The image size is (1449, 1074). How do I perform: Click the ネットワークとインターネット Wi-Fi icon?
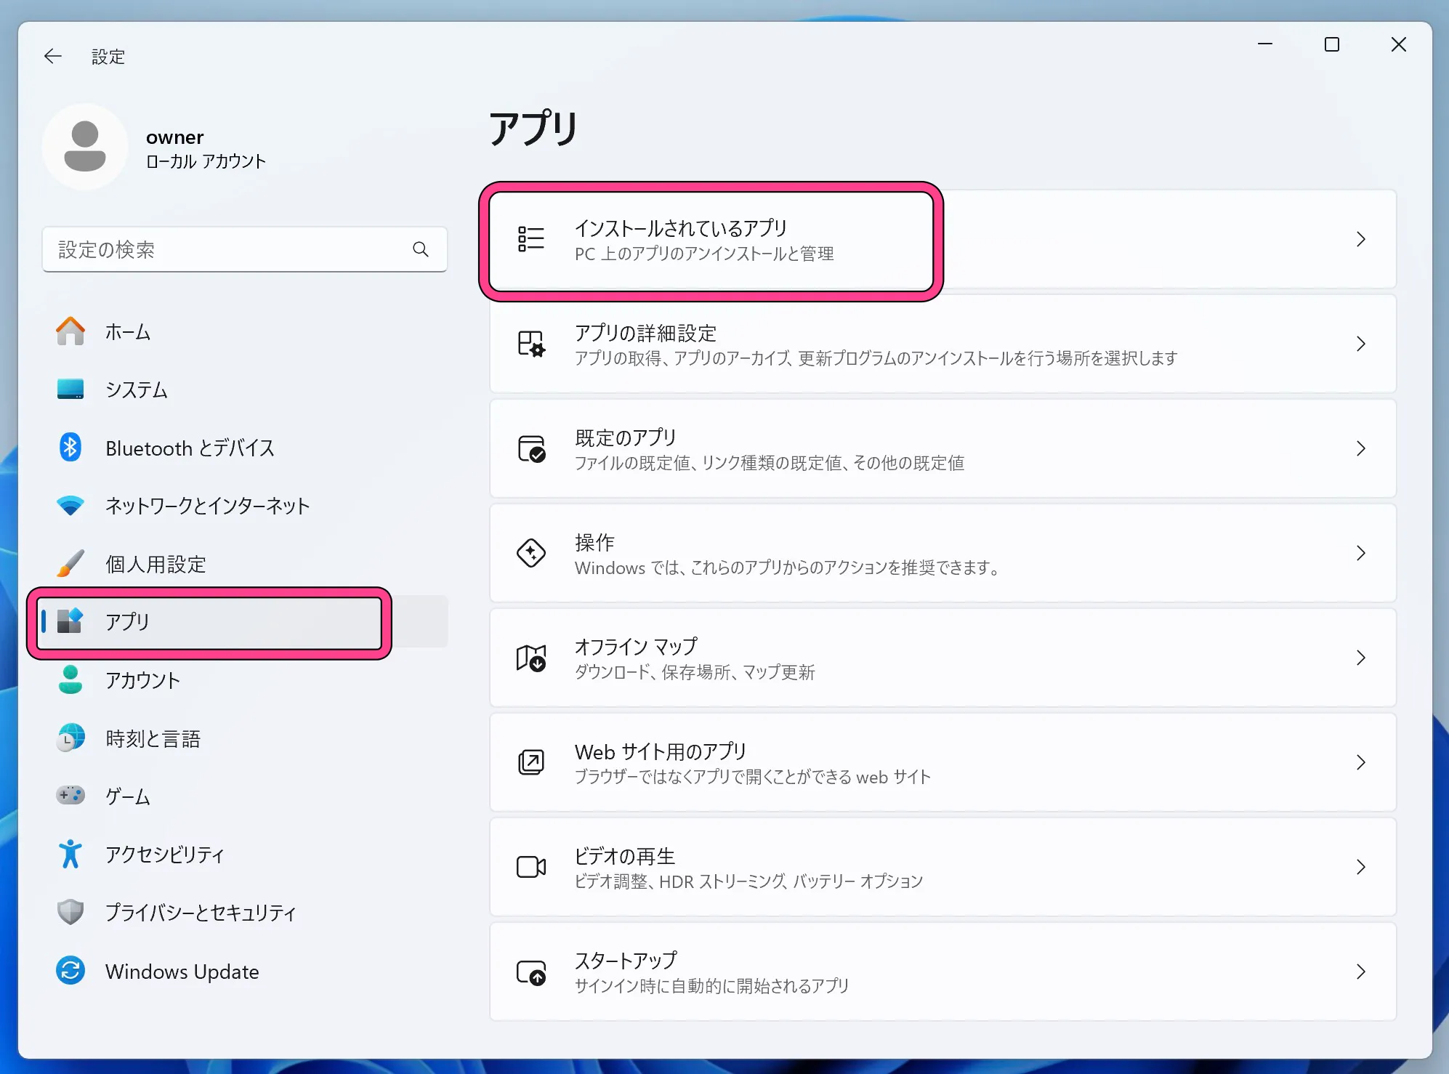click(70, 506)
